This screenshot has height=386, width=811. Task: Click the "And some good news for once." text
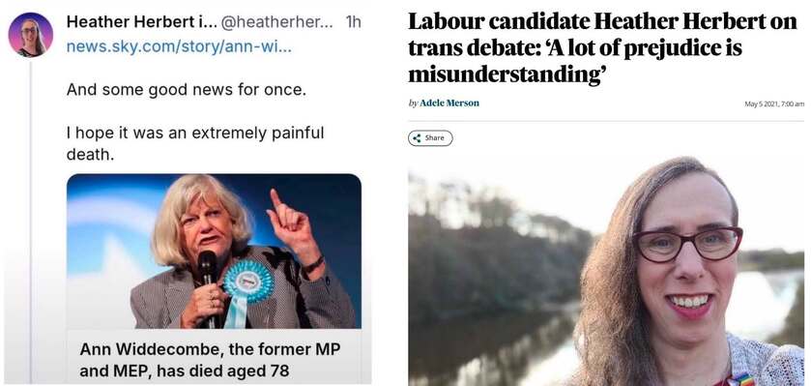tap(187, 90)
